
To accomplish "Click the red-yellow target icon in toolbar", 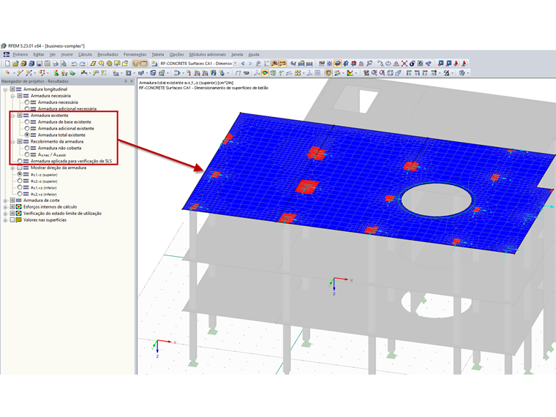I will pos(109,64).
